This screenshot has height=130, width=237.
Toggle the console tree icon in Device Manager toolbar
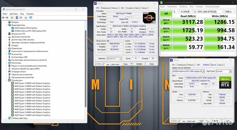[x=12, y=18]
